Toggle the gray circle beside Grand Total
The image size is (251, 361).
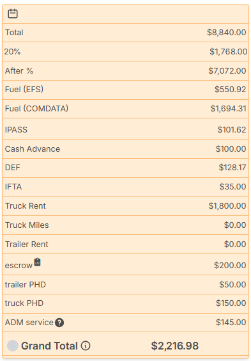click(13, 346)
